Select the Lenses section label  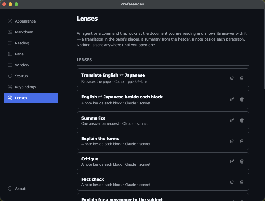click(x=21, y=98)
